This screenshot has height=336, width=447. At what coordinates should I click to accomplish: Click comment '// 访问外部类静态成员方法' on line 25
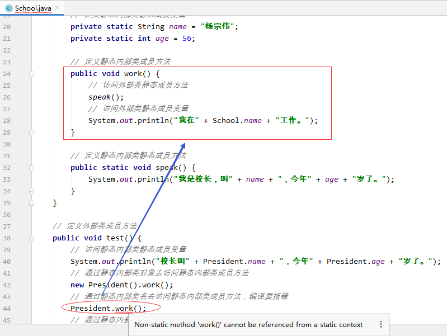[x=138, y=85]
